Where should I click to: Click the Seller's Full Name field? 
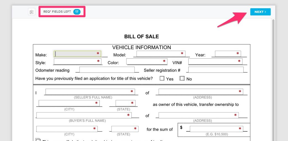(90, 92)
